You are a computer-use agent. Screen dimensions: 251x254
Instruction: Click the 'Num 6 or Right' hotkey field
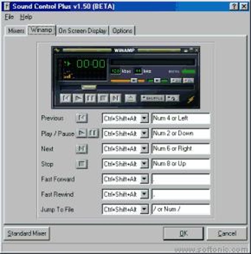coord(181,149)
